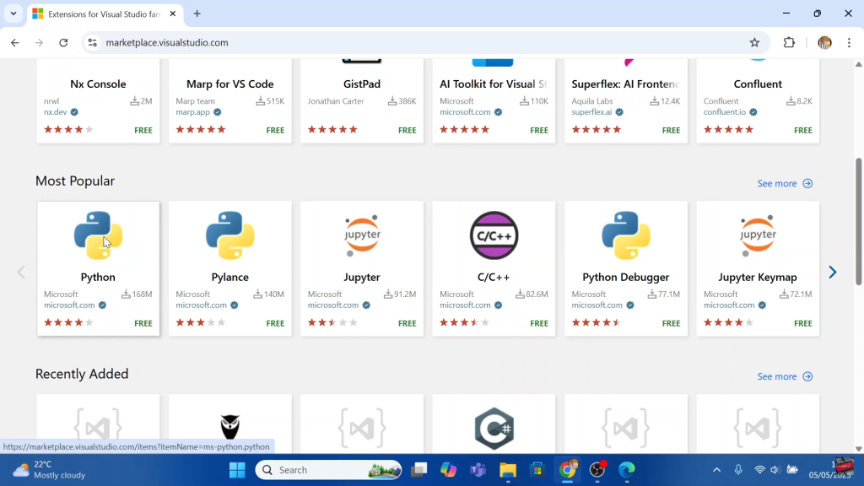
Task: Open the Wi-Fi network tray icon
Action: click(760, 470)
